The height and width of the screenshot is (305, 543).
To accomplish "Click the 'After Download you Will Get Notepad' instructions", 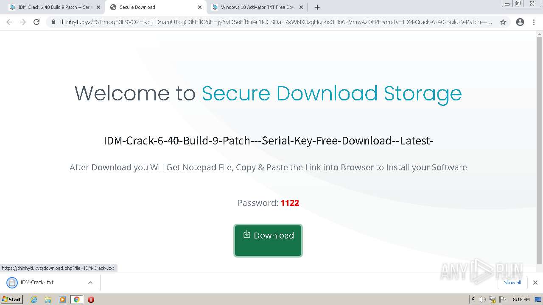I will pos(268,167).
